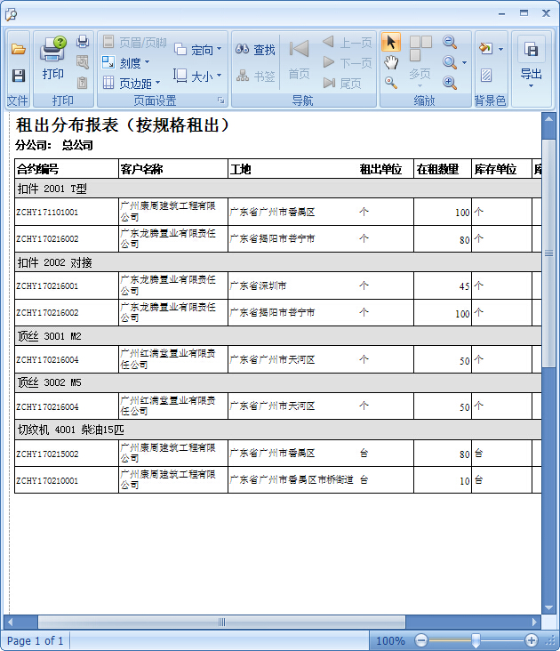Click the quantity 45 cell

443,286
